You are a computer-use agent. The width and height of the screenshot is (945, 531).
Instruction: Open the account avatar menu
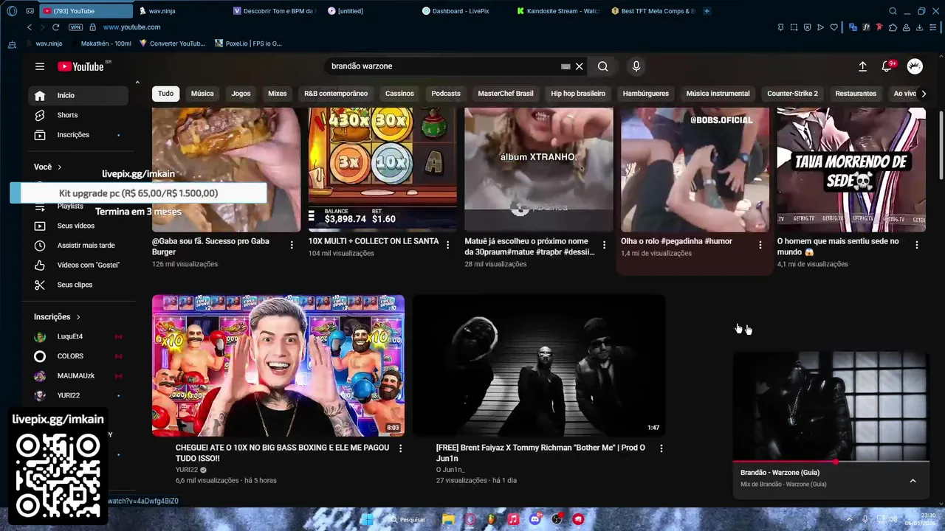point(915,66)
